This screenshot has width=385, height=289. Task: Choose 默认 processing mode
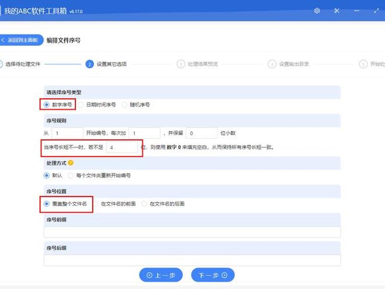(53, 175)
